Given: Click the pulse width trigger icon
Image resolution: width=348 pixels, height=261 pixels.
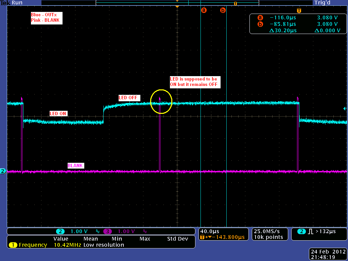Looking at the screenshot, I should point(311,231).
